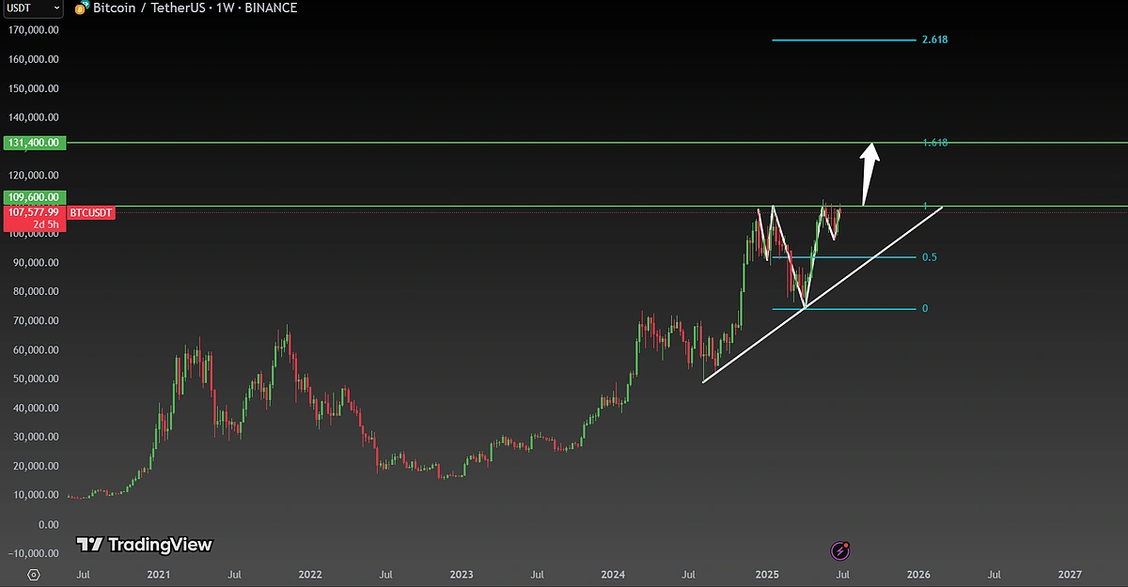The width and height of the screenshot is (1128, 587).
Task: Click the red BTCUSDT symbol tag
Action: (91, 213)
